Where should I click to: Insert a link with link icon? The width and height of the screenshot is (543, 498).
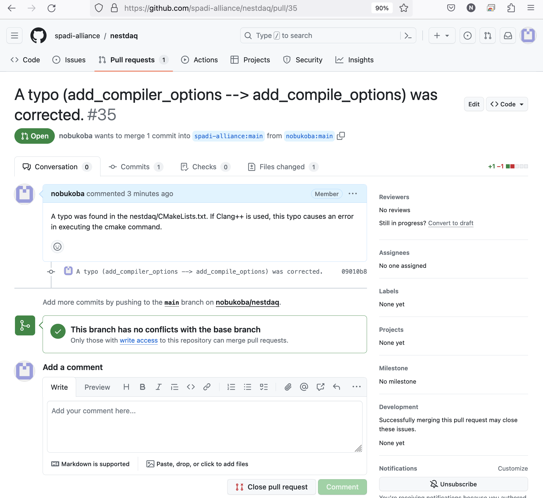[207, 387]
